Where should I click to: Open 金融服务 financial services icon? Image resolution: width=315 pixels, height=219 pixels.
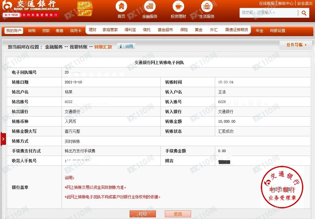click(x=150, y=6)
